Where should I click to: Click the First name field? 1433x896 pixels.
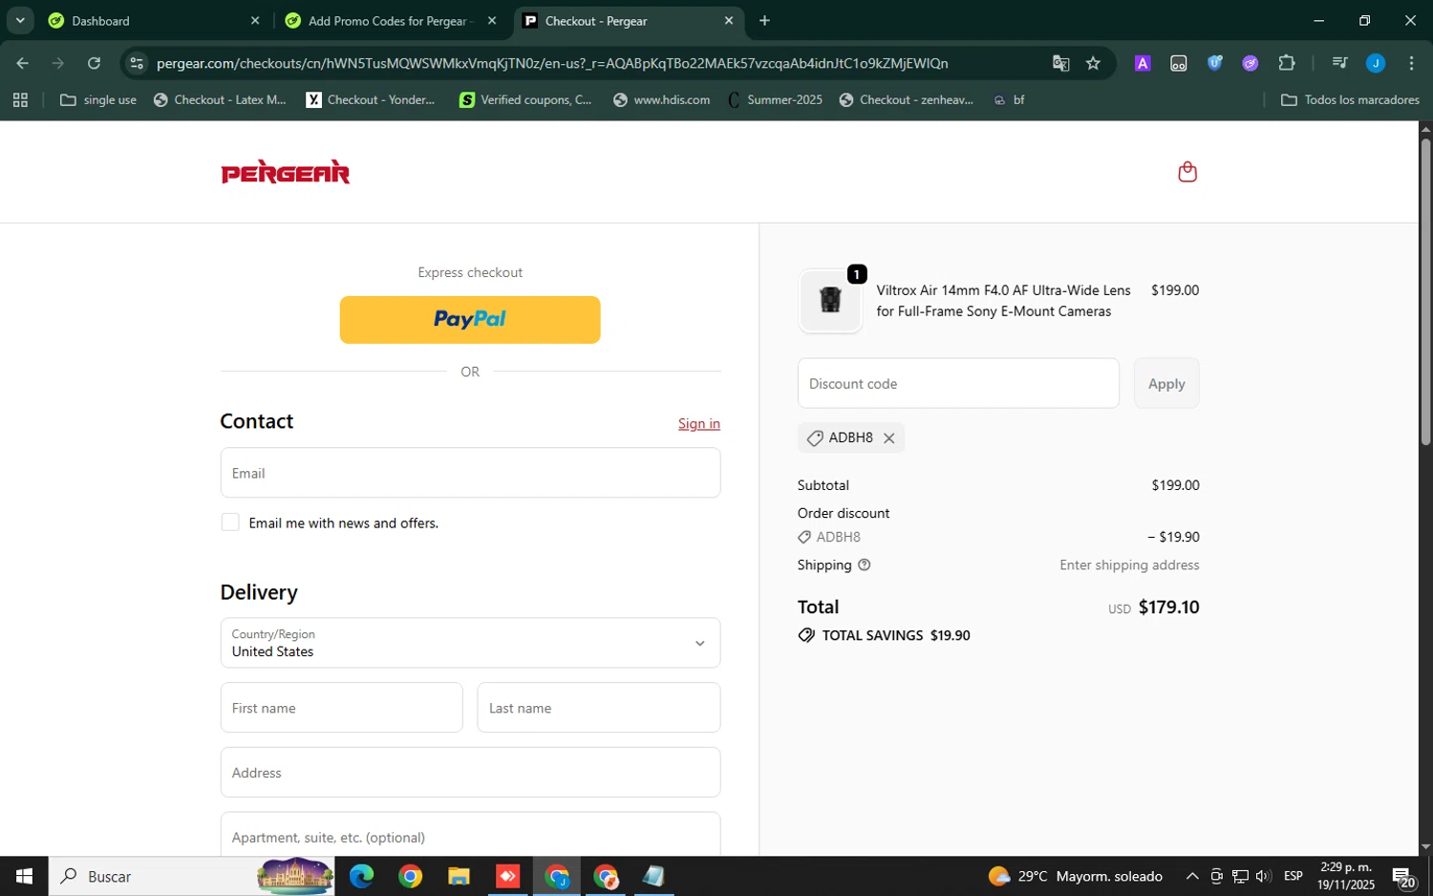click(x=341, y=708)
